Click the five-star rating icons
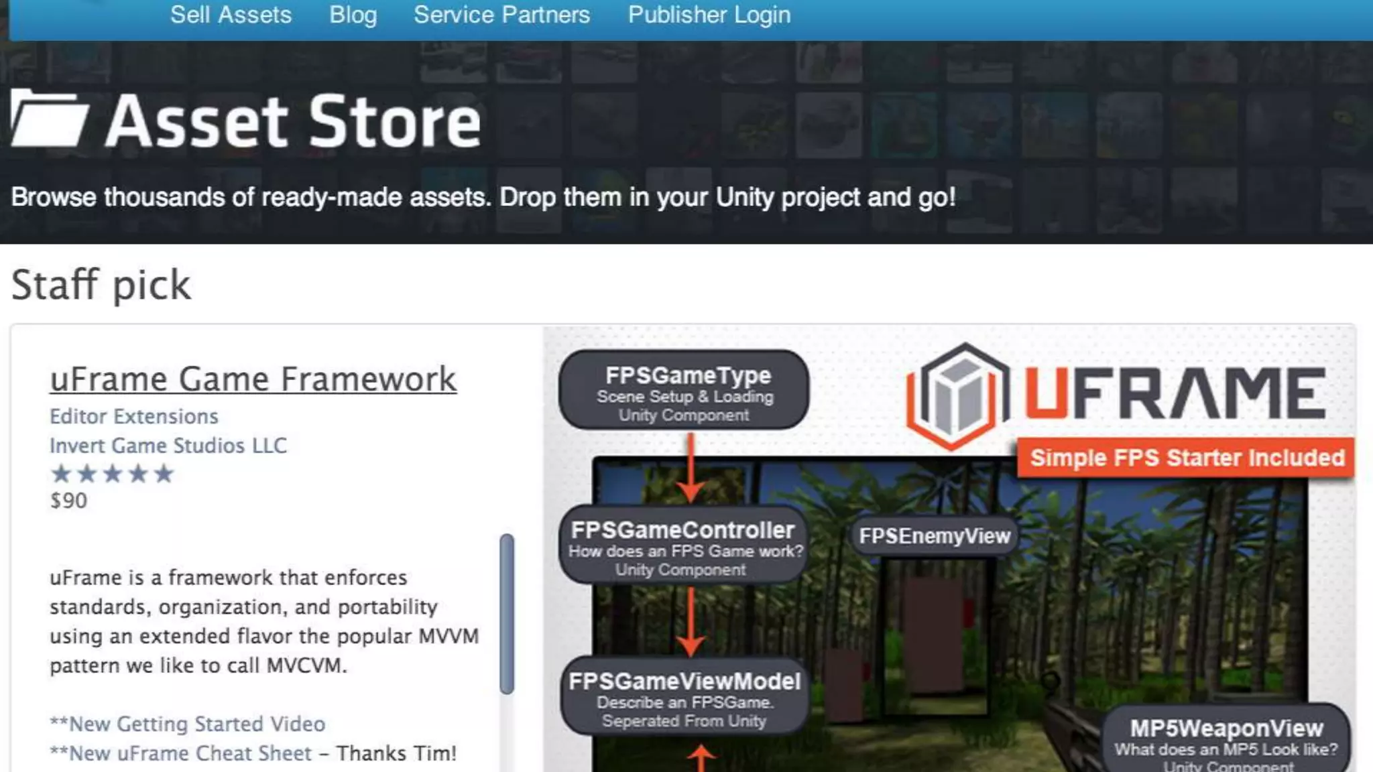Image resolution: width=1373 pixels, height=772 pixels. tap(112, 474)
